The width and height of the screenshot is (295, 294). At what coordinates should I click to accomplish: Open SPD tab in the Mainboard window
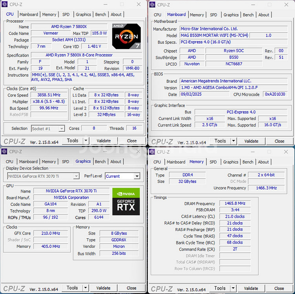(x=213, y=15)
